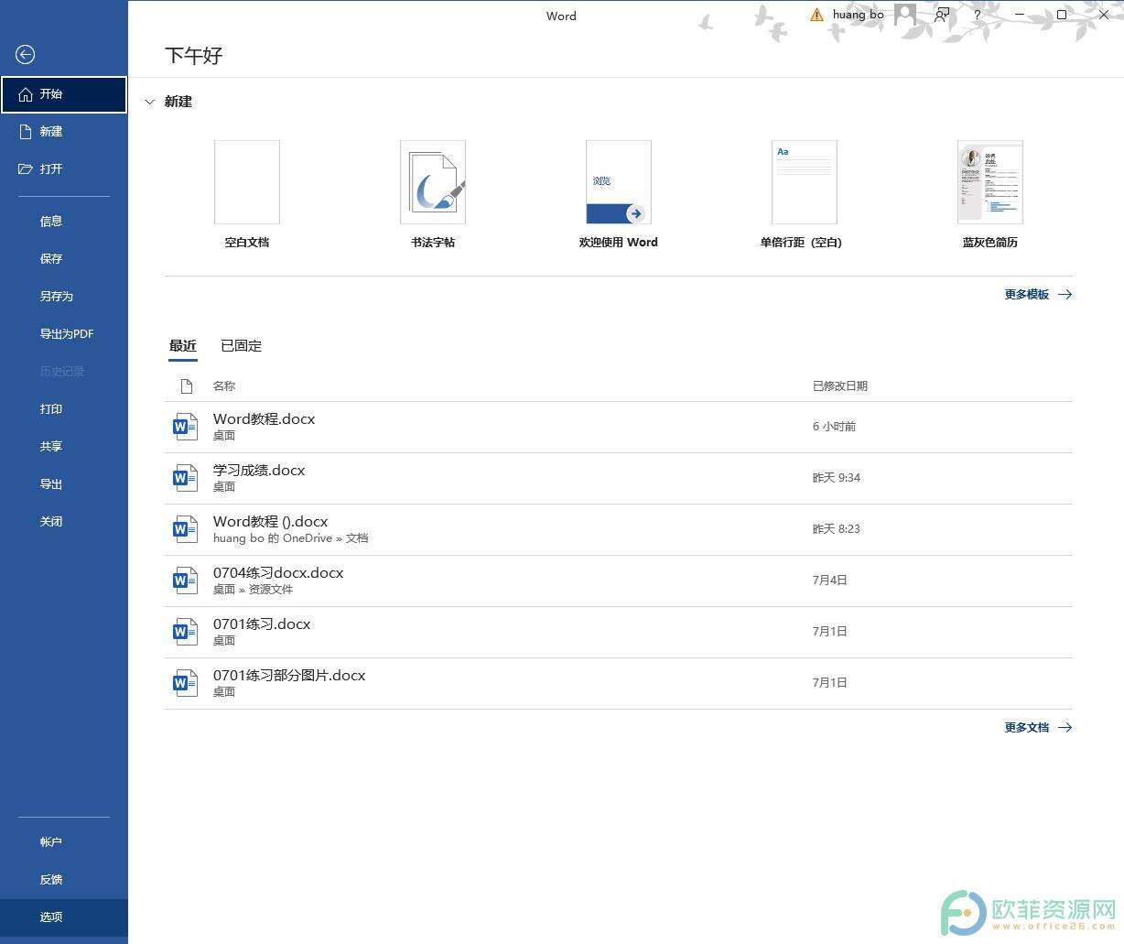
Task: Click the 7月4日 modified date
Action: coord(829,581)
